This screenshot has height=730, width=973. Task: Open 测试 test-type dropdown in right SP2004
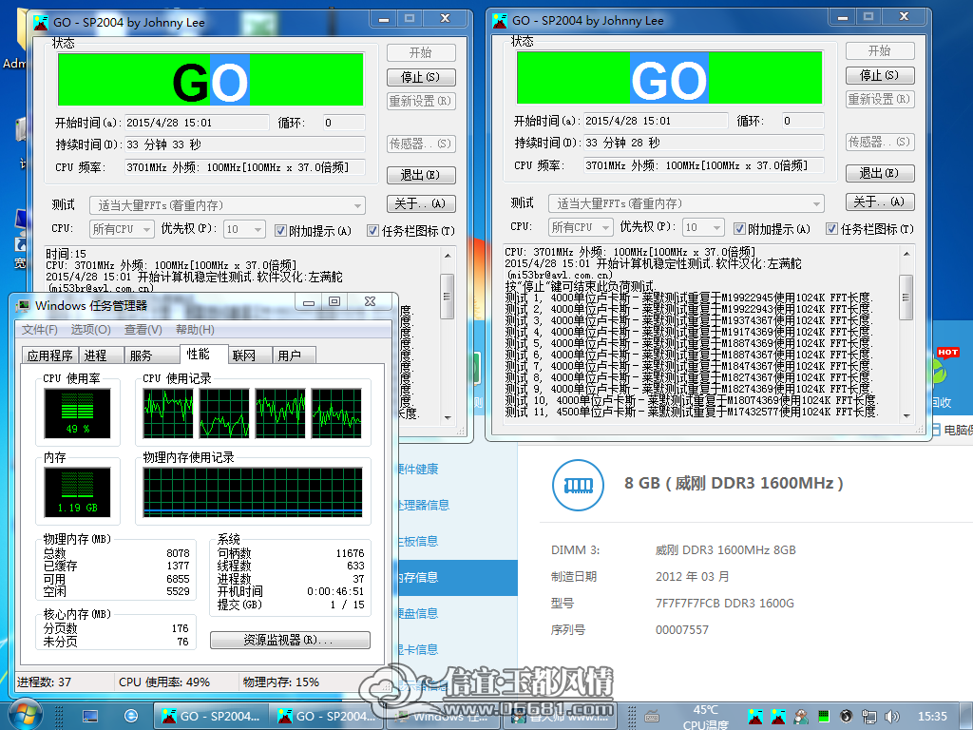686,203
